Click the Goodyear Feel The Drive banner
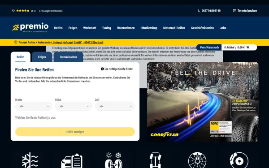 203,102
